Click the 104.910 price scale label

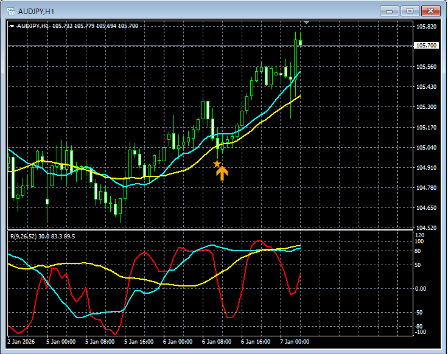click(x=426, y=168)
